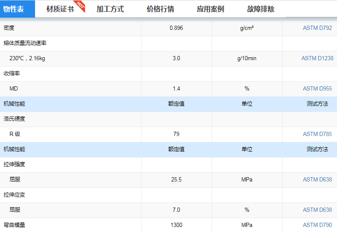Viewport: 337px width, 232px height.
Task: Select the density value 0.896 cell
Action: tap(176, 28)
